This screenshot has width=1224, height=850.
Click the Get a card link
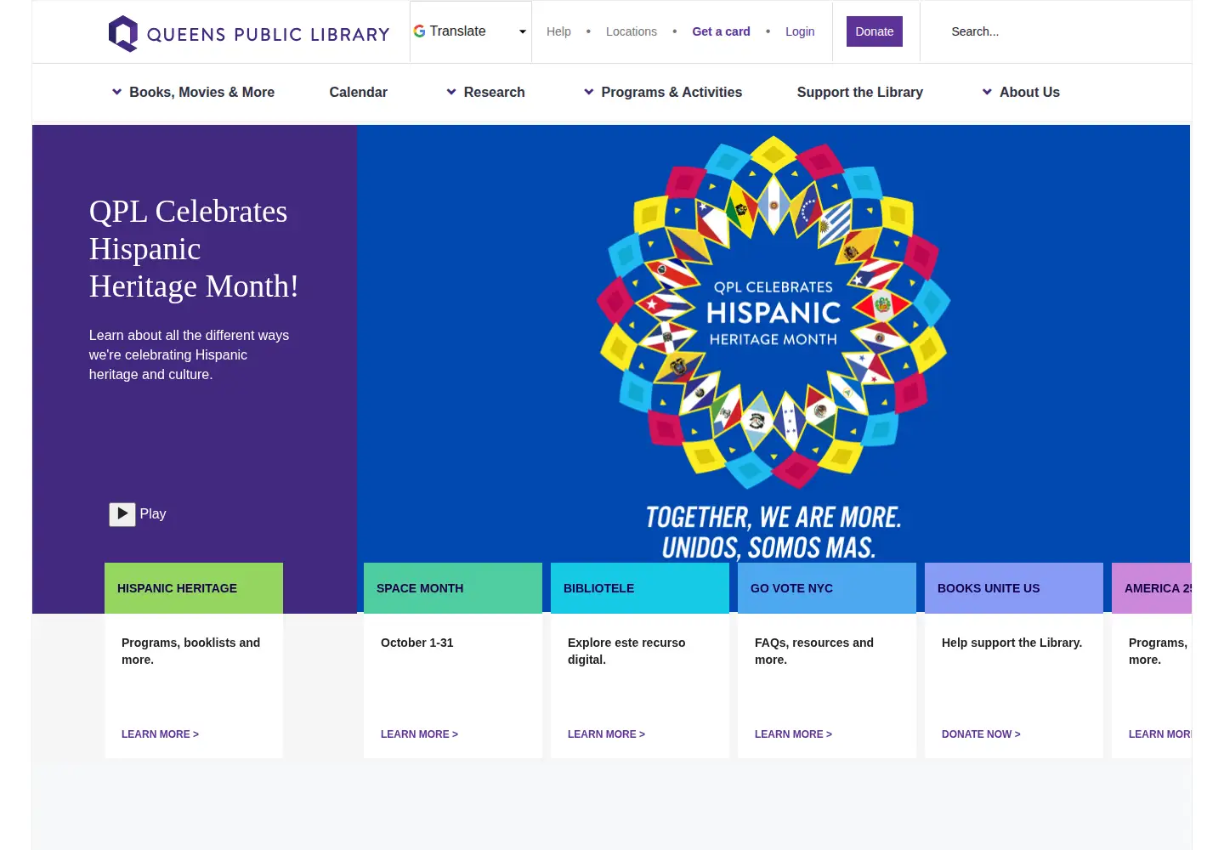721,31
